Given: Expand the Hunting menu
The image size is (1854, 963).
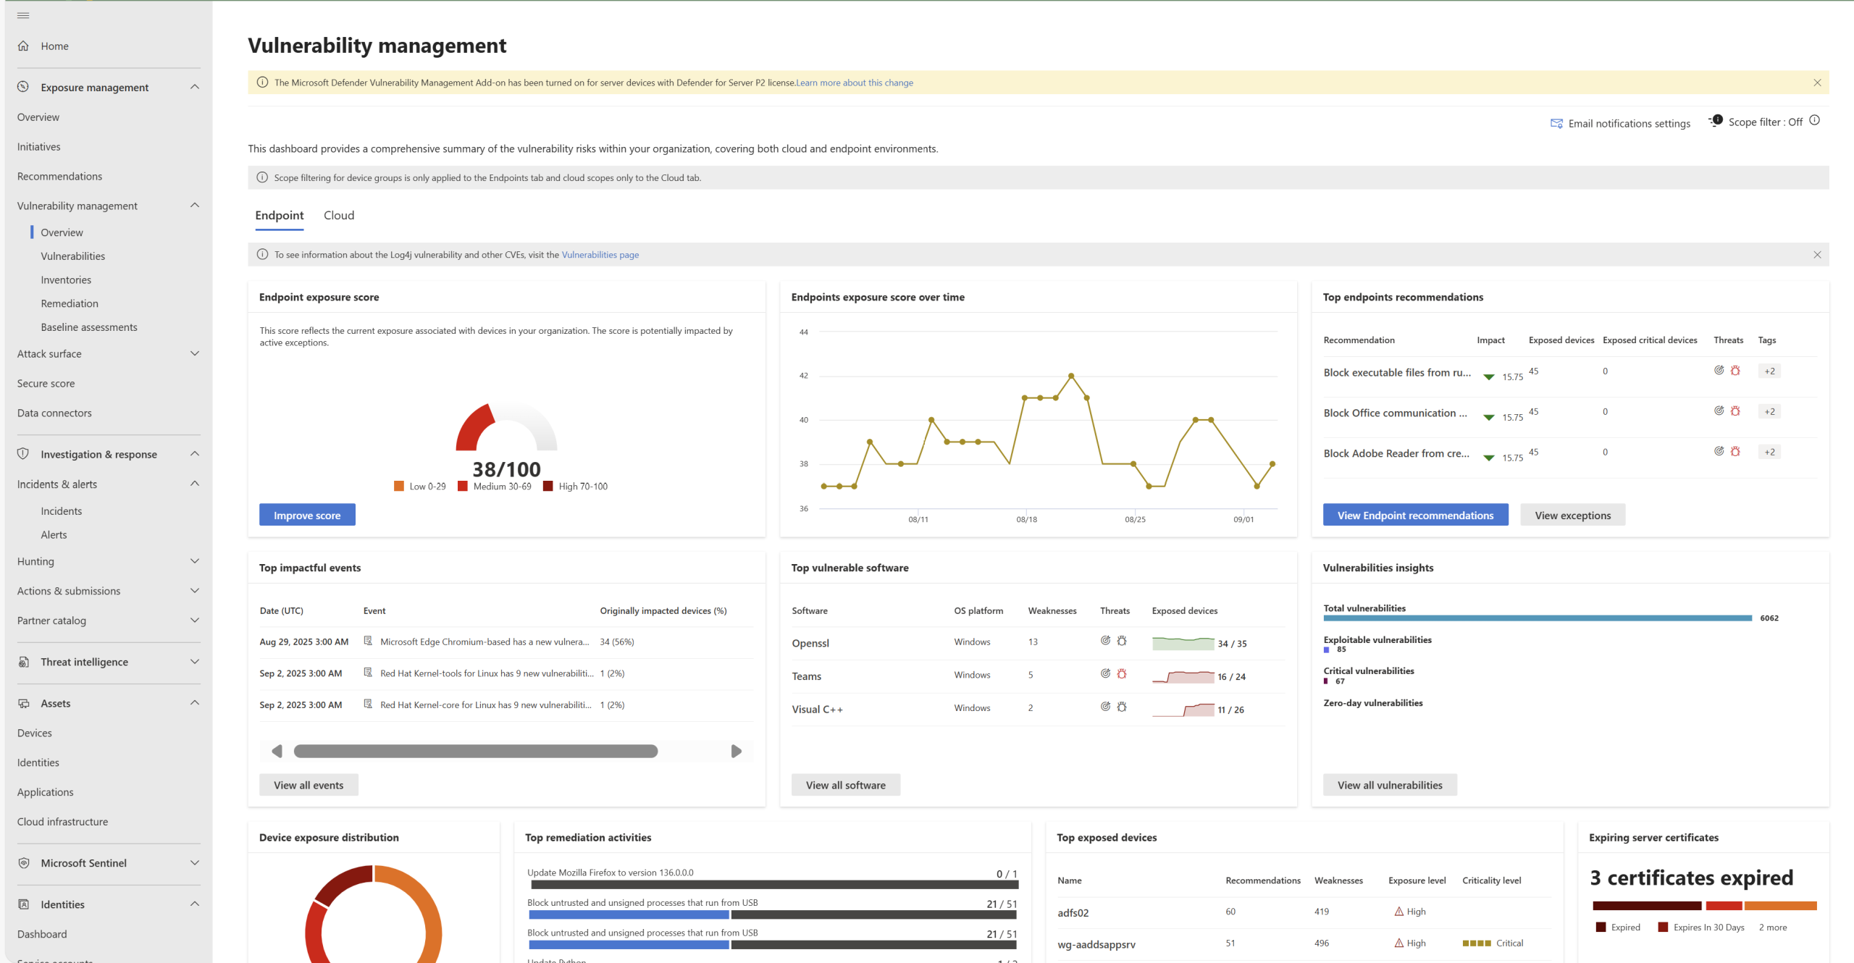Looking at the screenshot, I should coord(194,561).
